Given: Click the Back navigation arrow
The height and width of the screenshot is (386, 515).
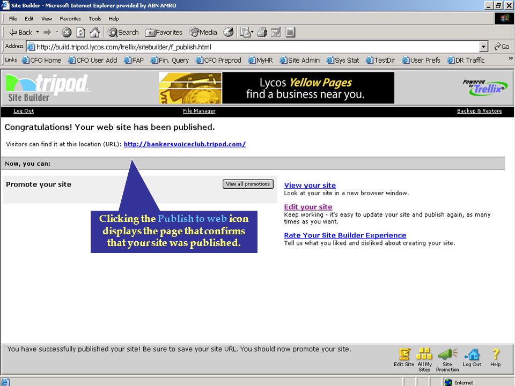Looking at the screenshot, I should [20, 32].
